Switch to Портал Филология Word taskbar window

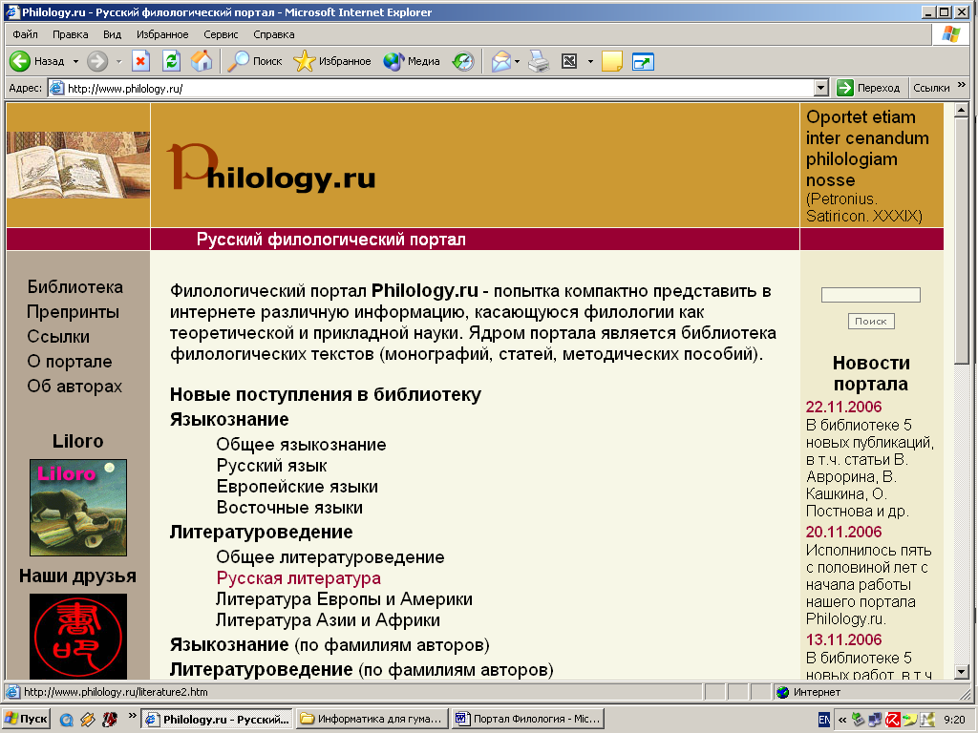click(528, 720)
